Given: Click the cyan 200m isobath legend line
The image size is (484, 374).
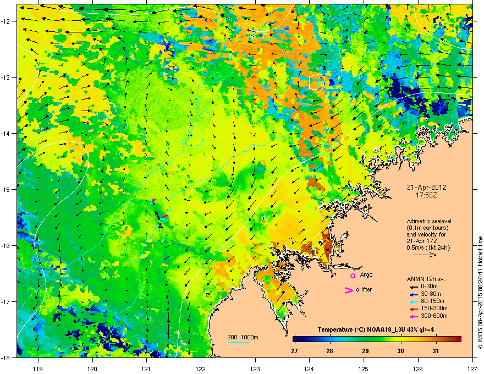Looking at the screenshot, I should tap(238, 342).
